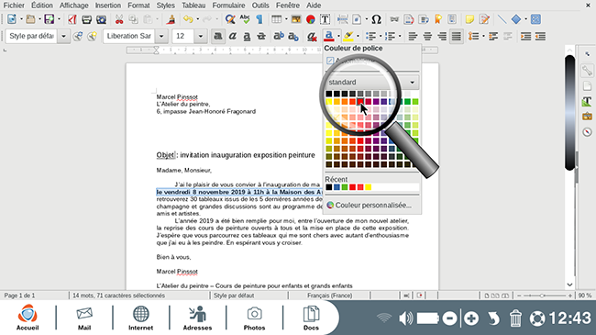The height and width of the screenshot is (335, 596).
Task: Align paragraph left
Action: pos(413,36)
